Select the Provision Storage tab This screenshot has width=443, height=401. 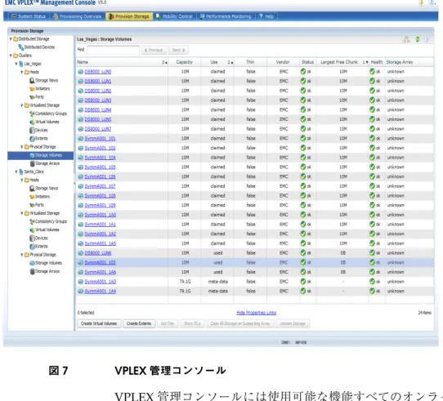point(129,16)
